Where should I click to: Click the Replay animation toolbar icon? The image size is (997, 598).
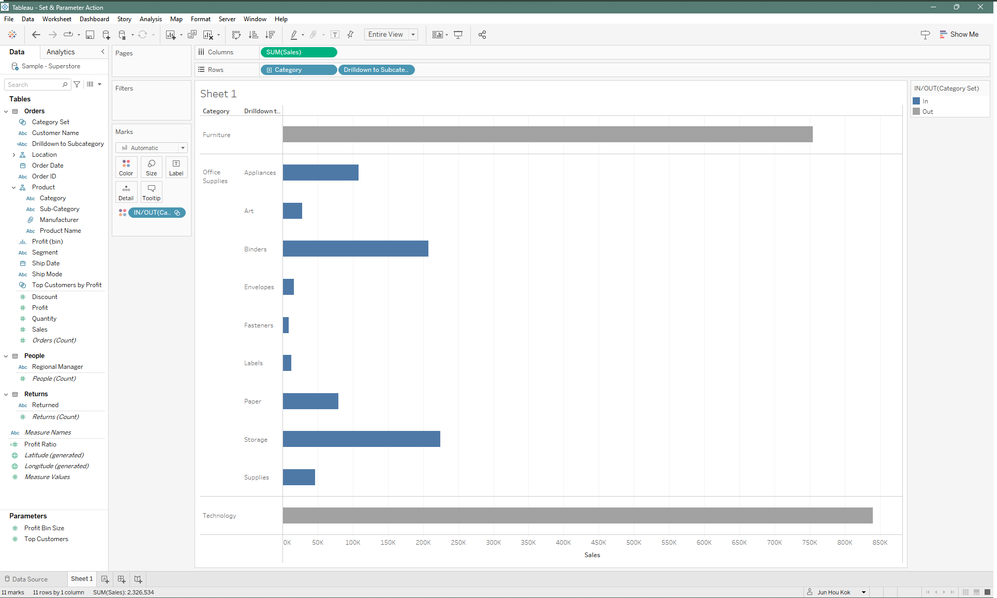pos(68,35)
